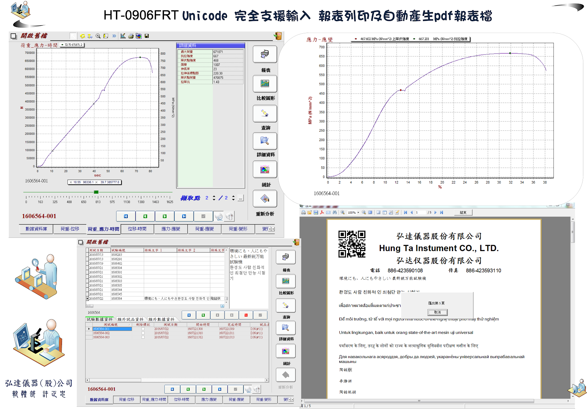Viewport: 587px width, 409px height.
Task: Toggle the checkbox beside 開啟舊檔 in lower window
Action: coord(81,242)
